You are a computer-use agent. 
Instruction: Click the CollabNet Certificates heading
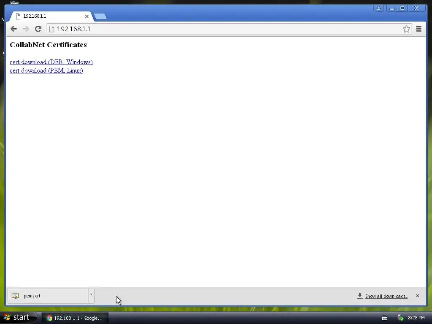(x=48, y=45)
